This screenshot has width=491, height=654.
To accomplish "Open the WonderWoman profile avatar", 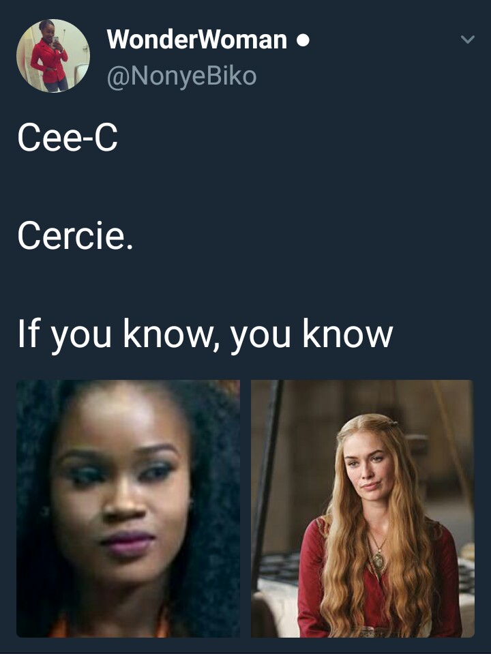I will coord(53,55).
